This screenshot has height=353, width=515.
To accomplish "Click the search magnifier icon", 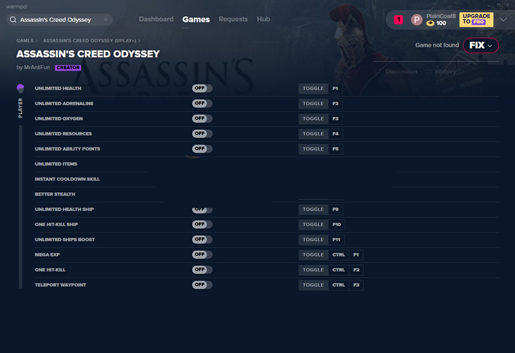I will pos(13,20).
